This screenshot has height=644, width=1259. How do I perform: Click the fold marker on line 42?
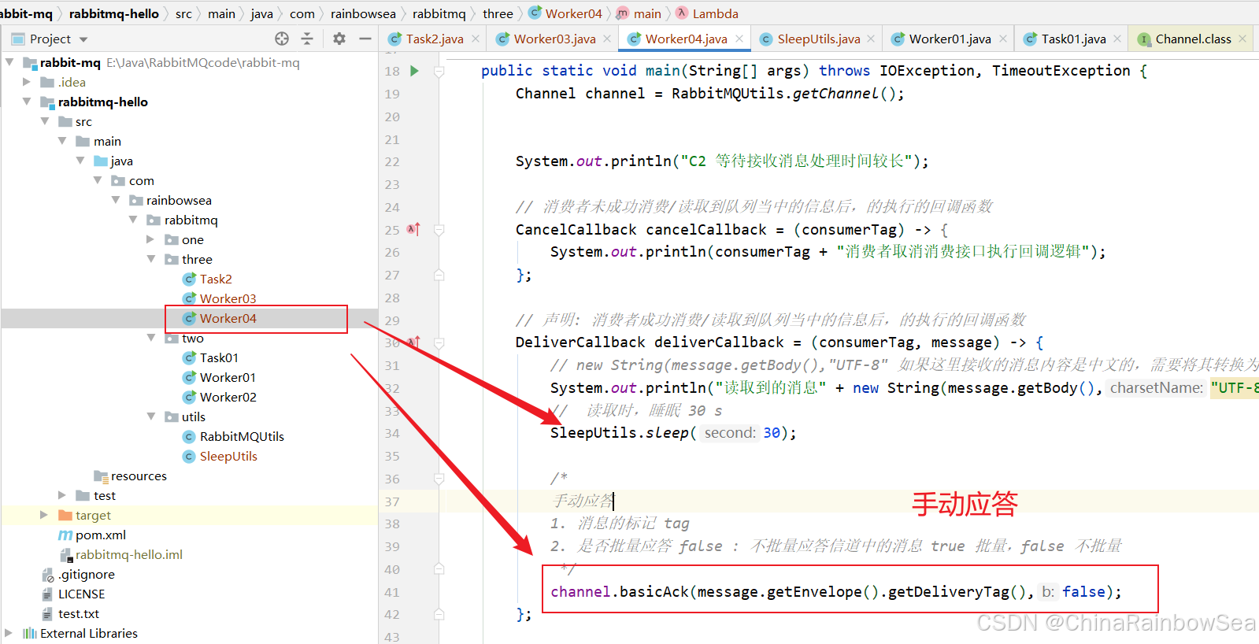439,614
